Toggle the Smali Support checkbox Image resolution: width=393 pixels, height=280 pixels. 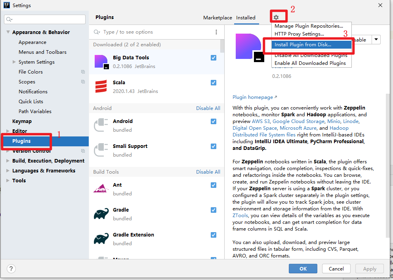(214, 146)
